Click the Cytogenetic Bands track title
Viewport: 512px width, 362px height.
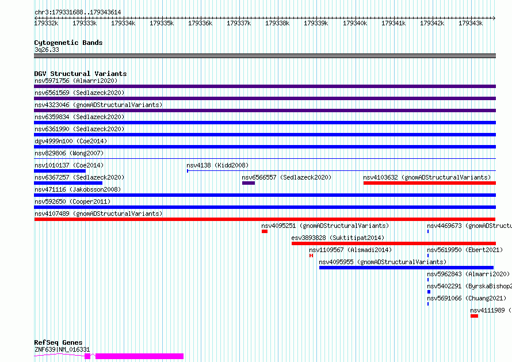[68, 43]
